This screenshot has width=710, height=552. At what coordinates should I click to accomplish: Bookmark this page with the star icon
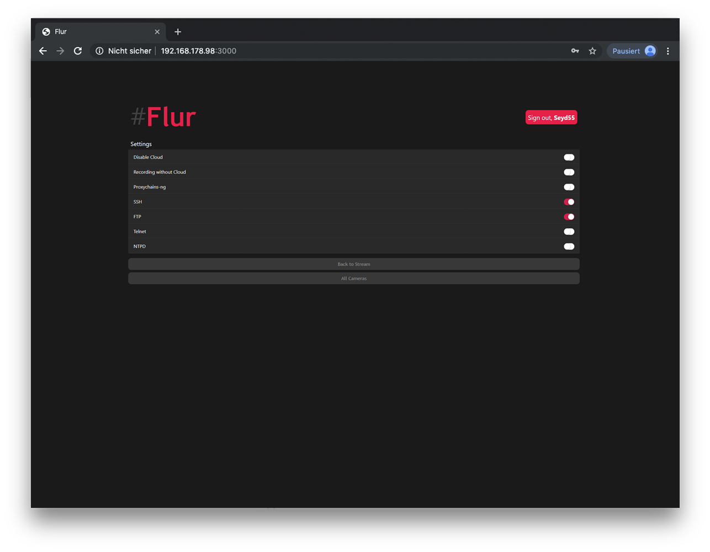tap(592, 51)
